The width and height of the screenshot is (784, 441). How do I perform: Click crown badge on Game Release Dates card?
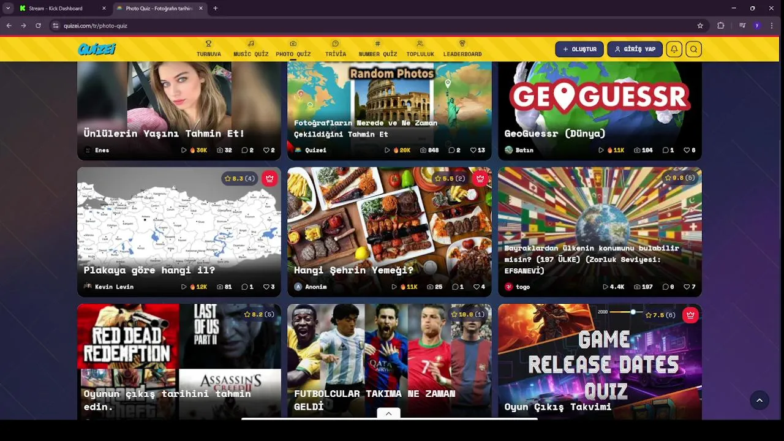(x=690, y=315)
